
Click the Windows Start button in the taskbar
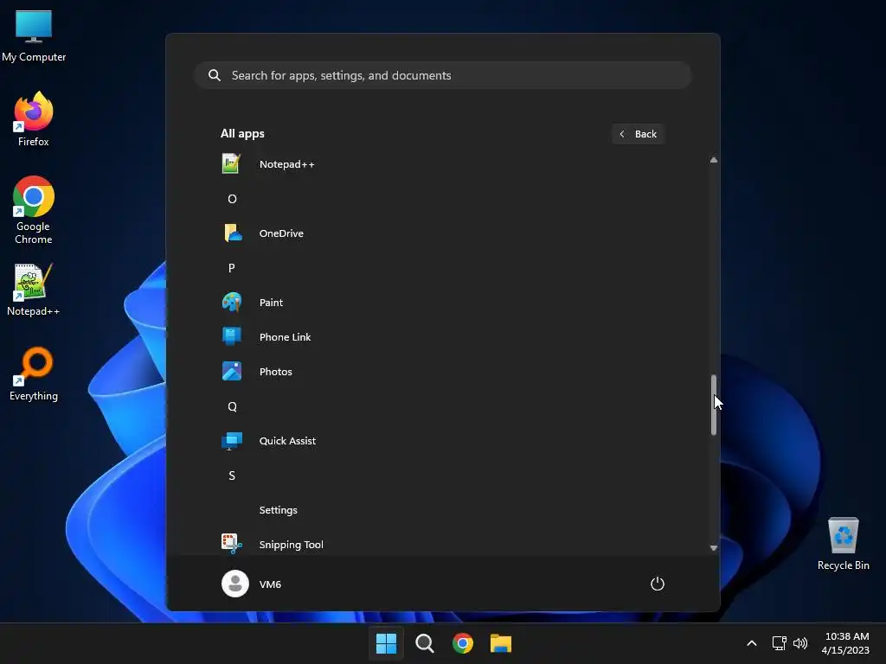click(387, 643)
